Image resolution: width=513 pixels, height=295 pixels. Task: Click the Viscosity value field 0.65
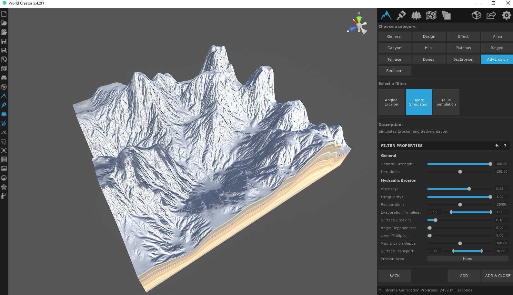point(501,189)
